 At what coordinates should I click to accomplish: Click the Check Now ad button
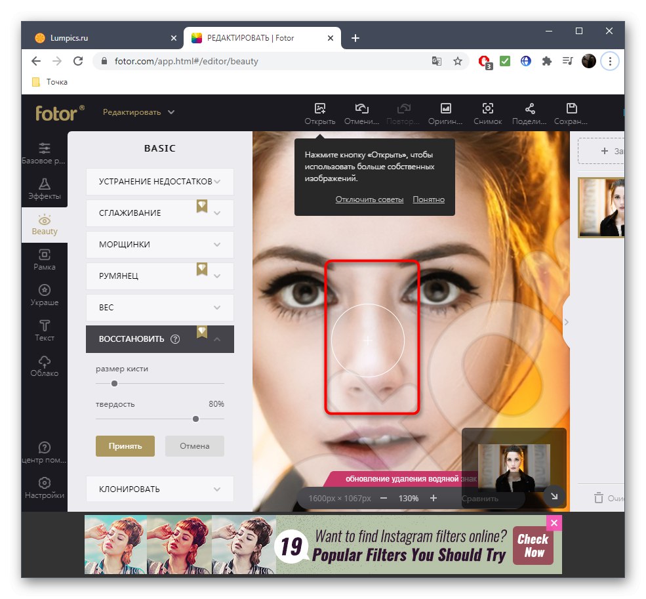click(x=533, y=546)
